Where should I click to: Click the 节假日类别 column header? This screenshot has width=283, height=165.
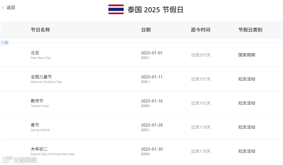(x=250, y=30)
